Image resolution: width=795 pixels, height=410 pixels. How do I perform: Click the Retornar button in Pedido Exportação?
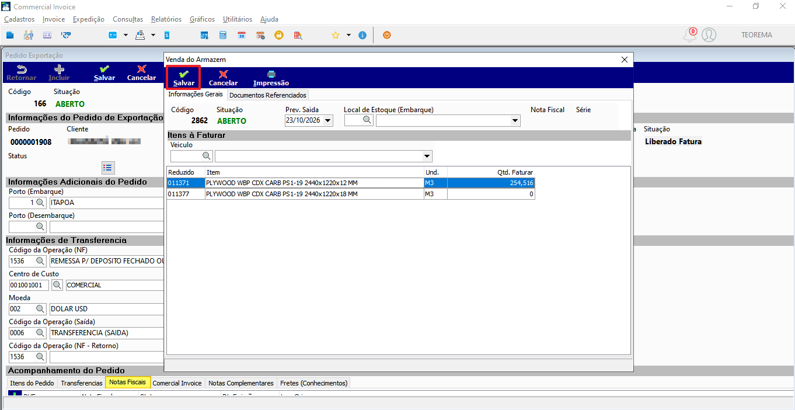point(22,72)
